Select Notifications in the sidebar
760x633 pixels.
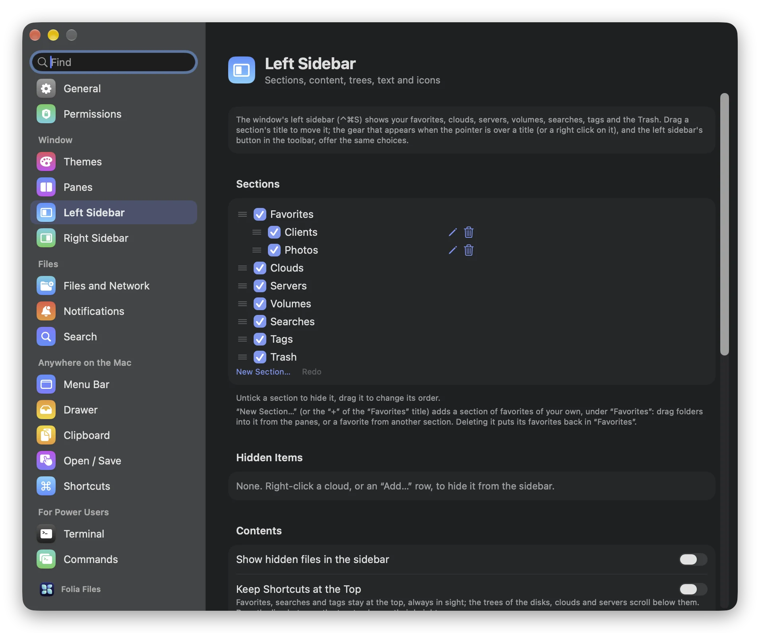pyautogui.click(x=113, y=311)
